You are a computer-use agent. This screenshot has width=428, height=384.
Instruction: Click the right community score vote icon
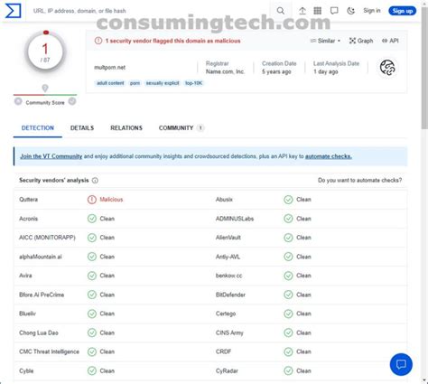coord(72,101)
